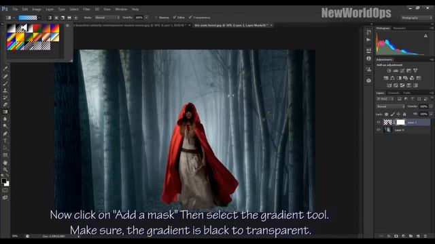Choose the Linear gradient type icon
The width and height of the screenshot is (435, 244).
click(50, 18)
